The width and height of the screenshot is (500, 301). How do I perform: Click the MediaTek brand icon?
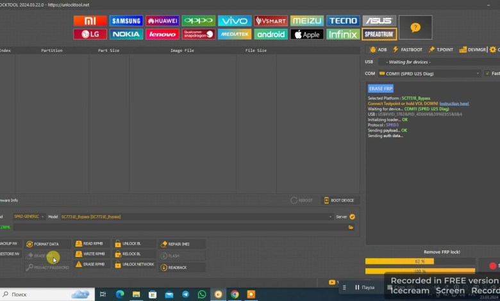point(235,34)
